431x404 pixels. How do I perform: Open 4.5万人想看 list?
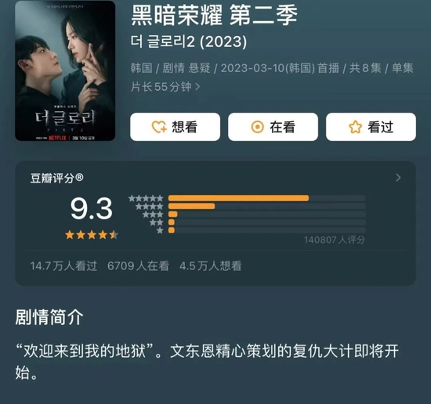211,266
